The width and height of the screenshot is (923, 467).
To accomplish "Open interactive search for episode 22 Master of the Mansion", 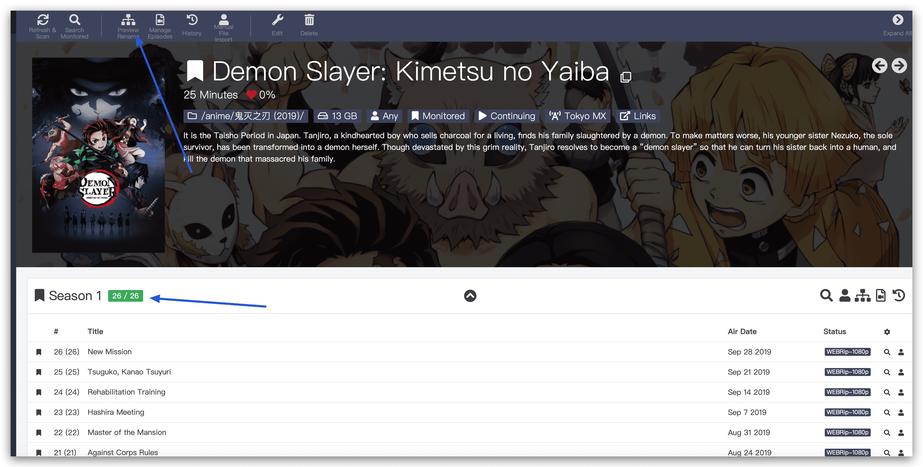I will point(901,433).
